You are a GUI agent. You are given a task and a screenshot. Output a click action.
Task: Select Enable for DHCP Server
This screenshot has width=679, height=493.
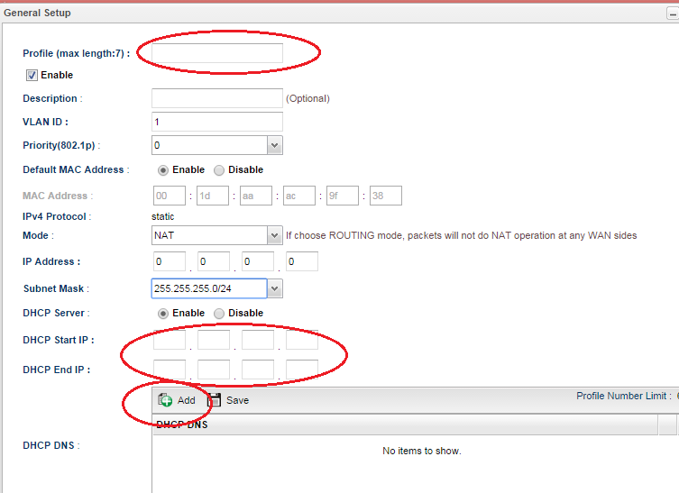(x=163, y=313)
